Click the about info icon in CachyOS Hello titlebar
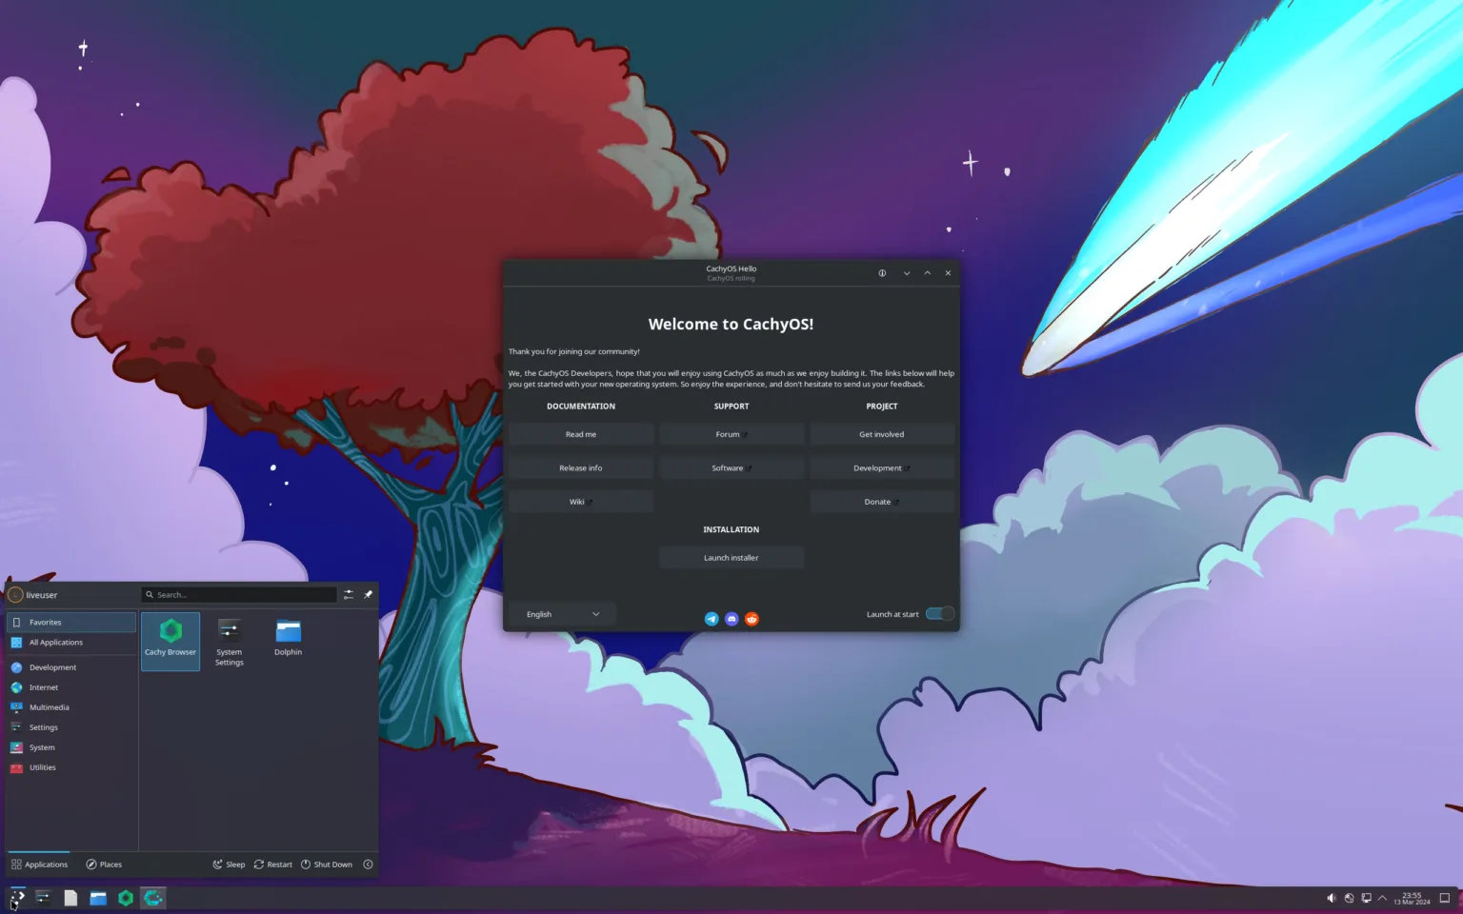 click(882, 273)
